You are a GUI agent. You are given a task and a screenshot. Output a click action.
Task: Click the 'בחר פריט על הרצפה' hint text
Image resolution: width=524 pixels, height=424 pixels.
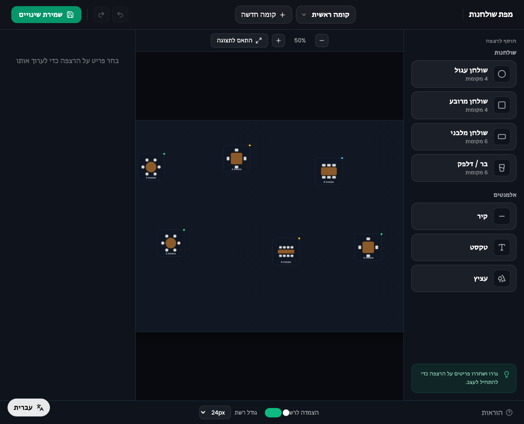coord(67,61)
